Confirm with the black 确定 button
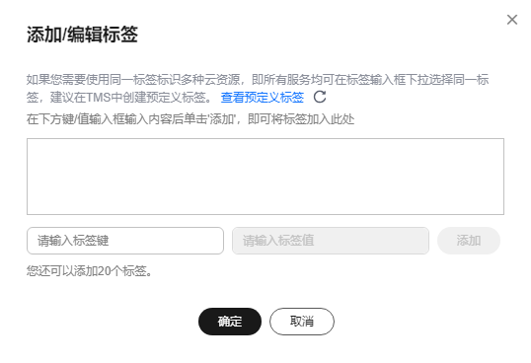 point(230,322)
